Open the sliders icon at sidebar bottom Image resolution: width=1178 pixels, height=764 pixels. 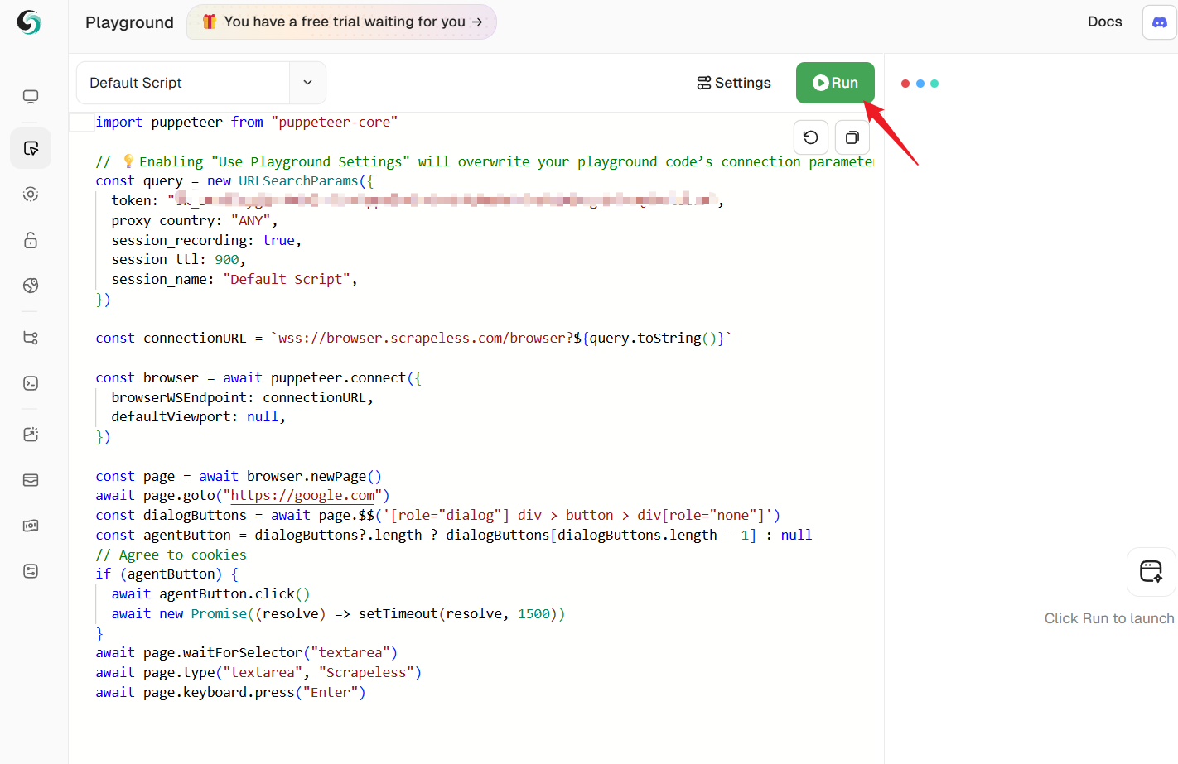pyautogui.click(x=31, y=571)
